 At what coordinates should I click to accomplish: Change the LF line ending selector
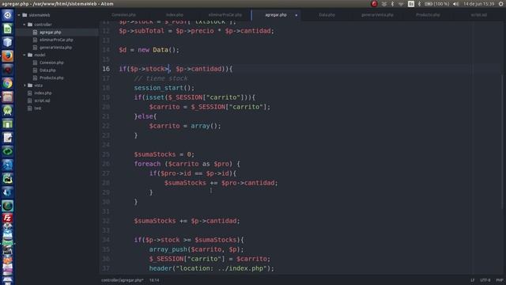[473, 280]
